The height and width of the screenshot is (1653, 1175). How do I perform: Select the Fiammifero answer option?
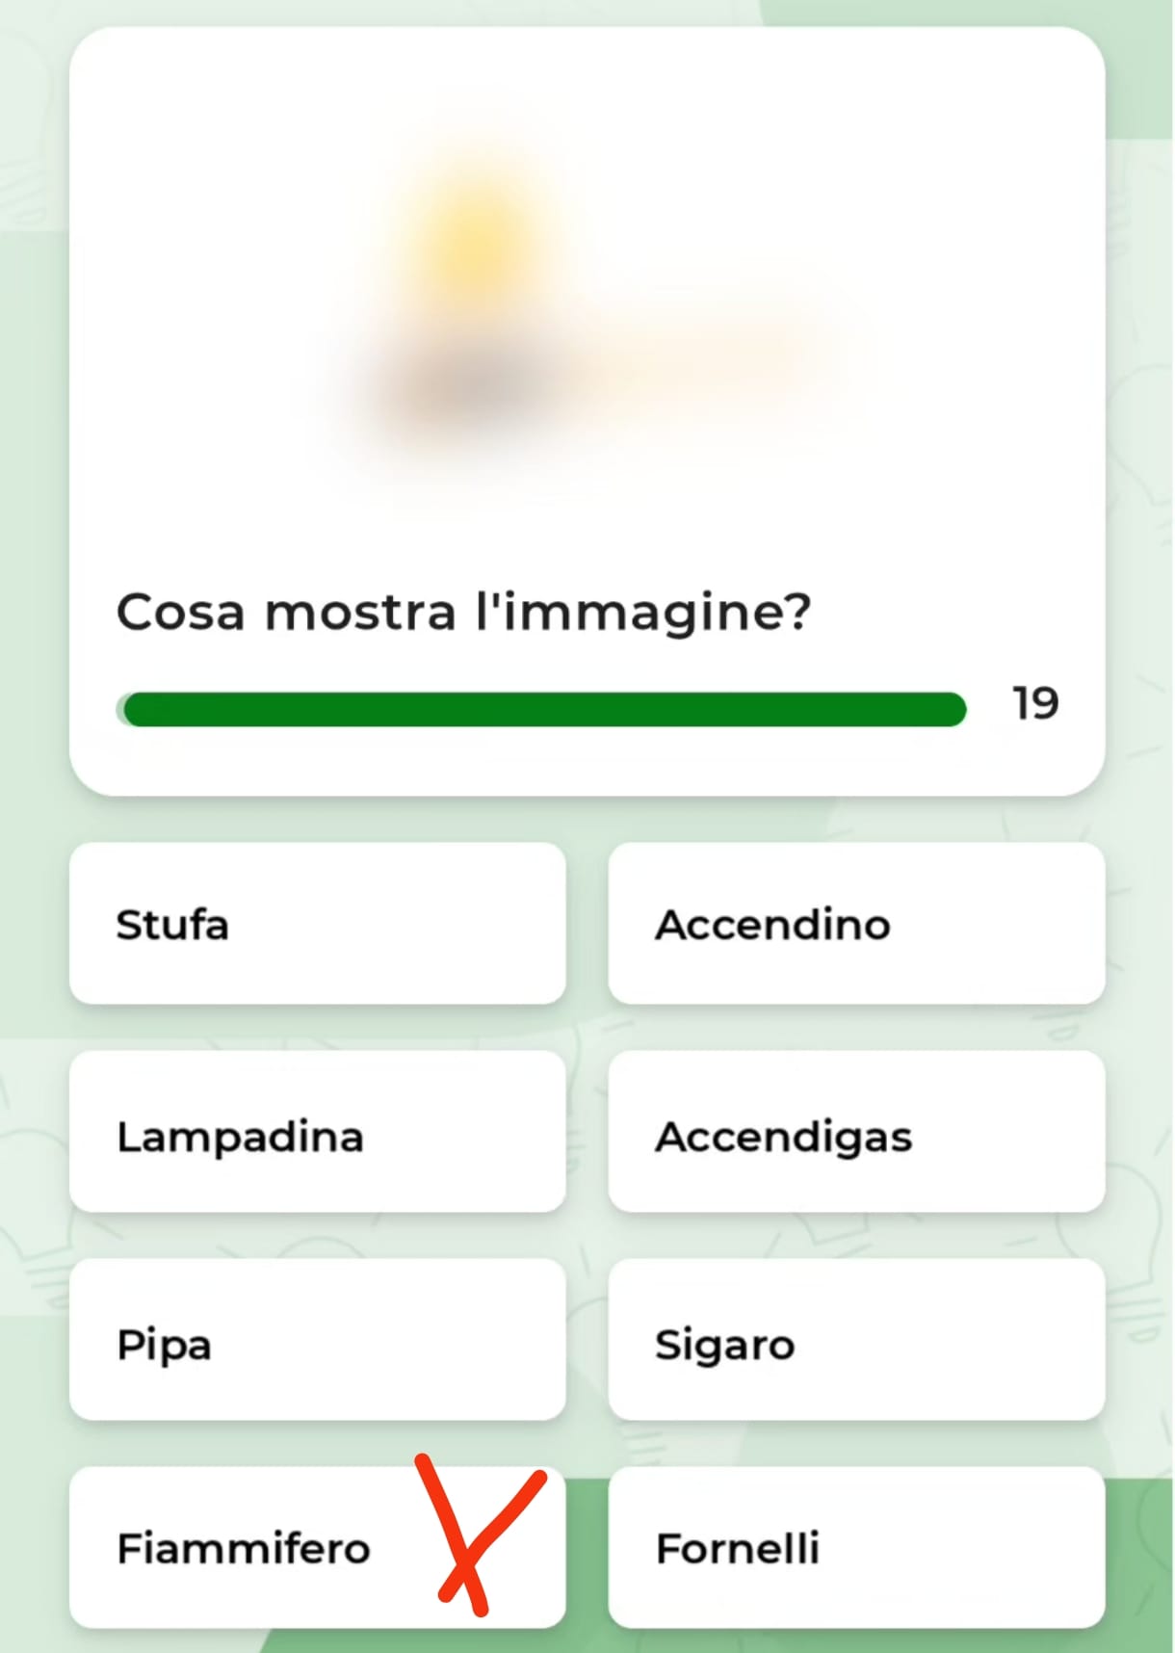317,1548
